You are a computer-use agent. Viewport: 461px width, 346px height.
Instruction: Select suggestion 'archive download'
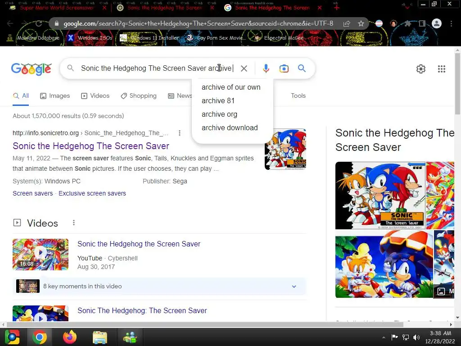coord(230,127)
